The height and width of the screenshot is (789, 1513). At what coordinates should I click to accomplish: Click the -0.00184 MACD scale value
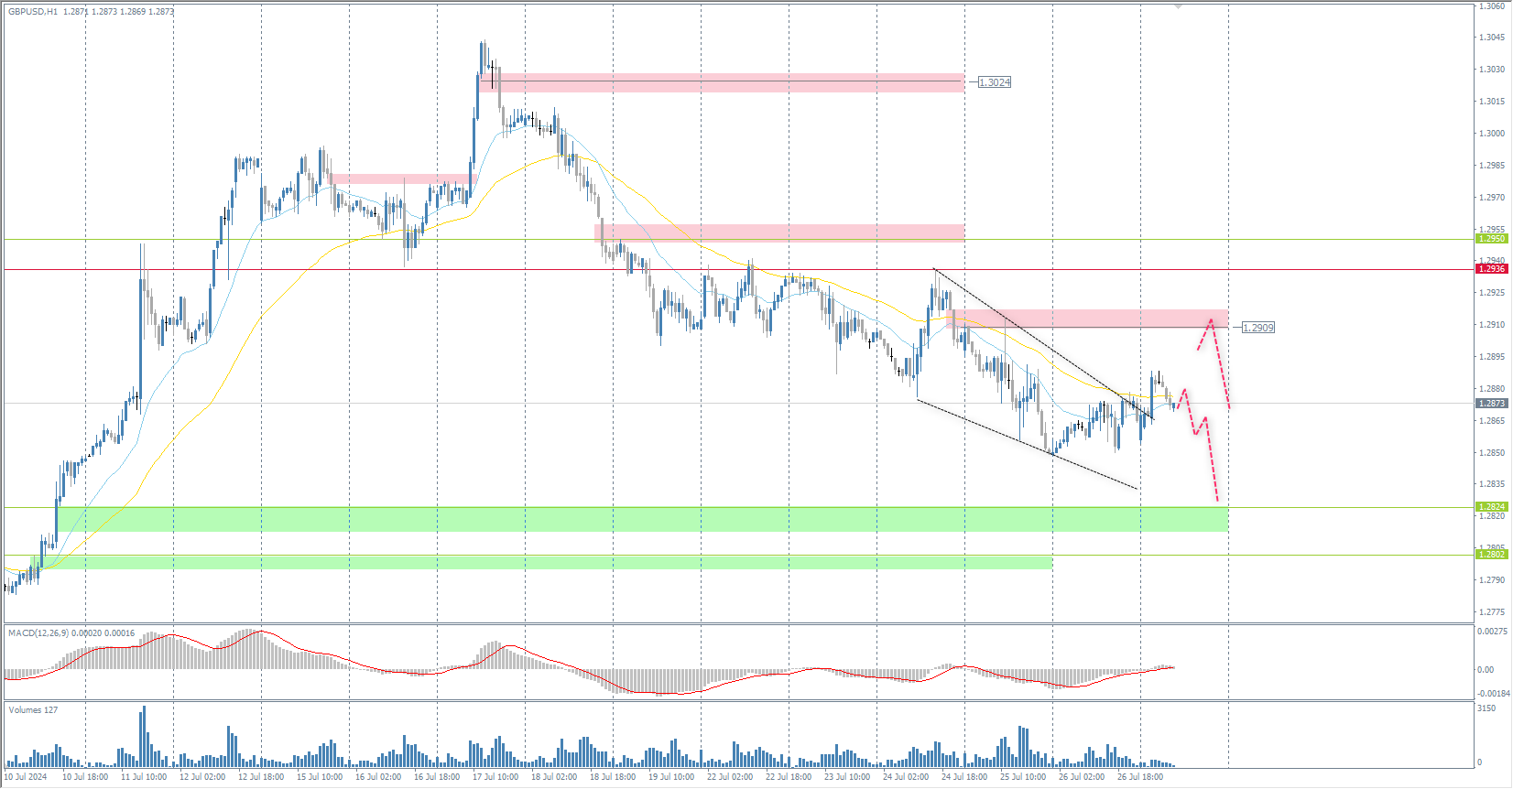[1494, 694]
